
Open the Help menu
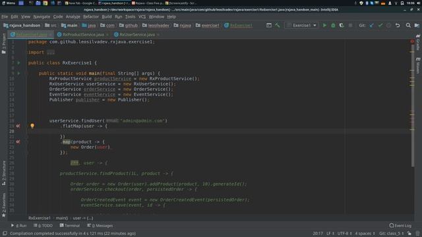(x=171, y=16)
